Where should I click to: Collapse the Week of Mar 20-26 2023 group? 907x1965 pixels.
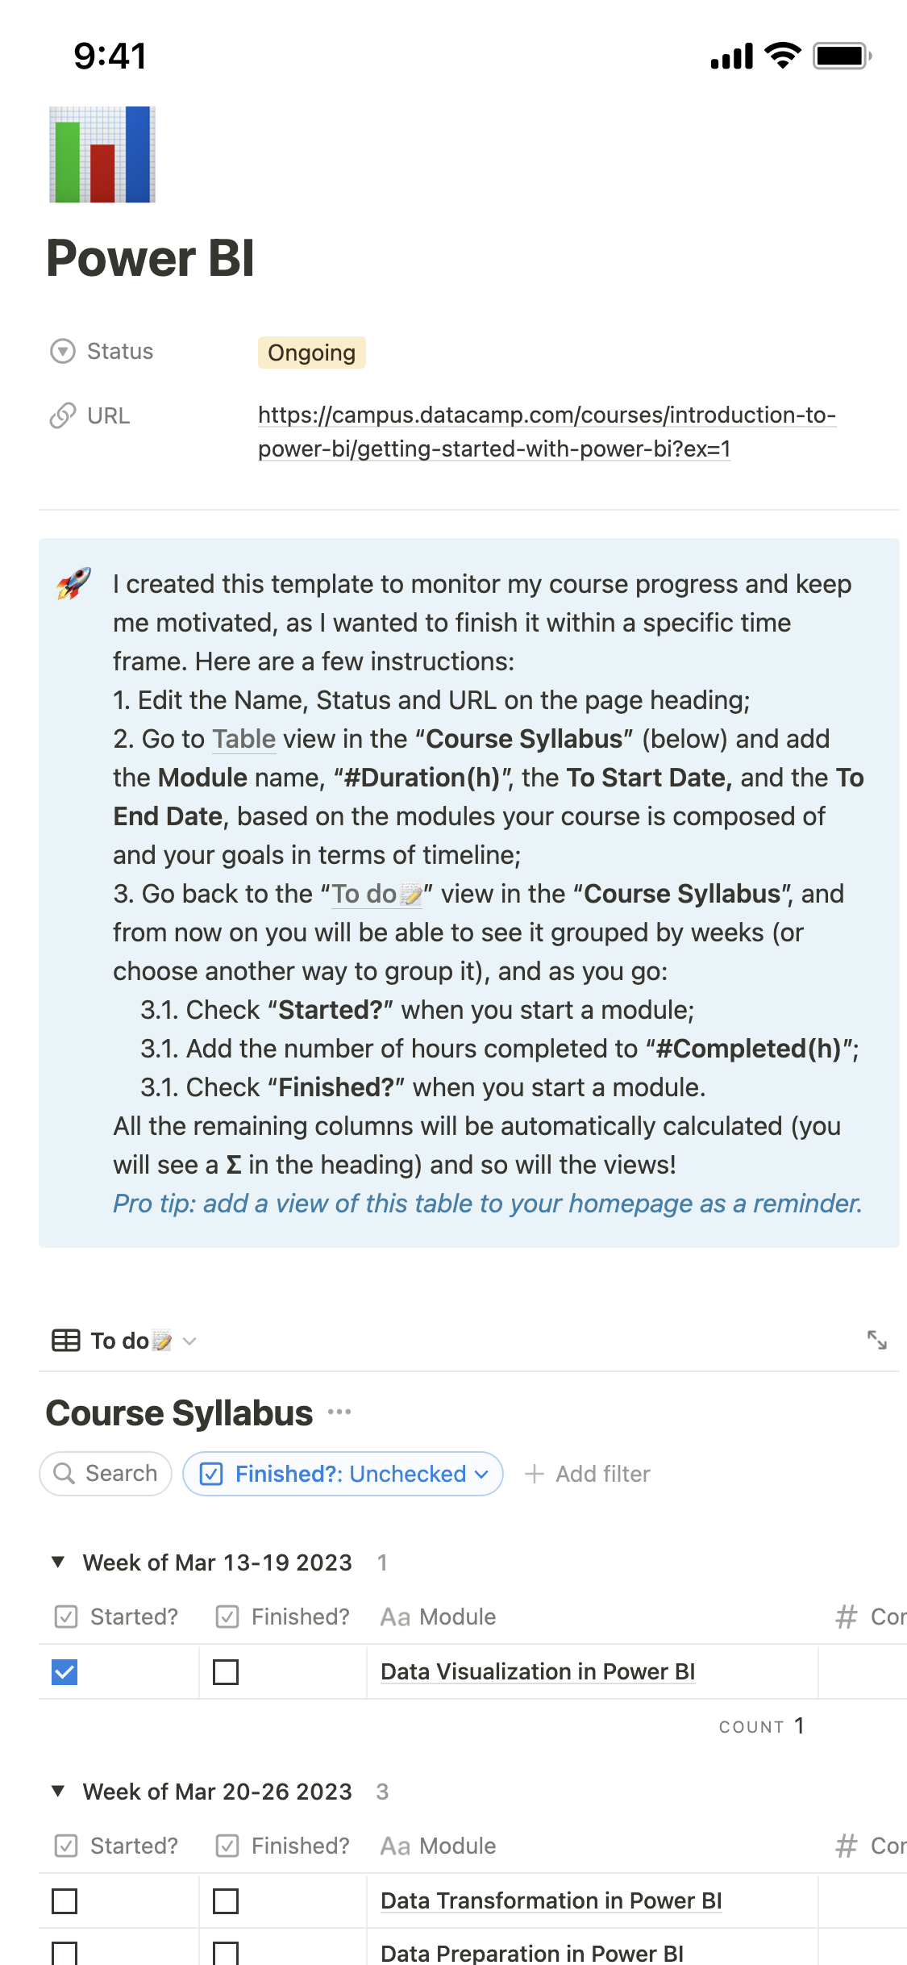pyautogui.click(x=58, y=1791)
